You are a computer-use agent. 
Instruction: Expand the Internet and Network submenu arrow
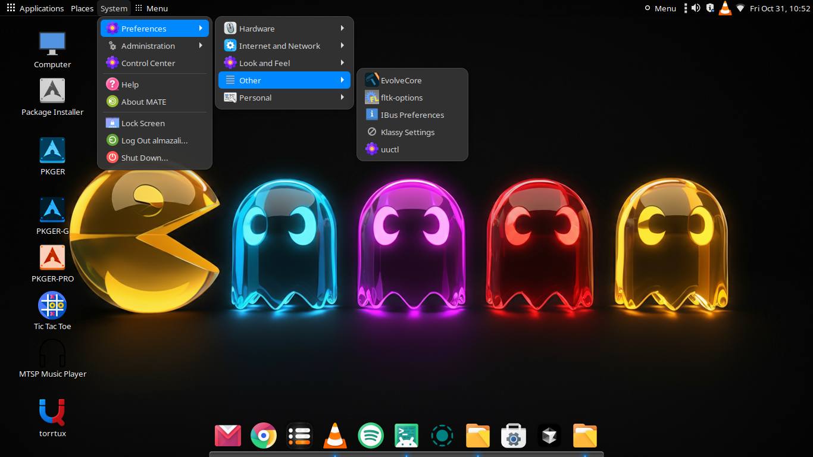pos(343,46)
